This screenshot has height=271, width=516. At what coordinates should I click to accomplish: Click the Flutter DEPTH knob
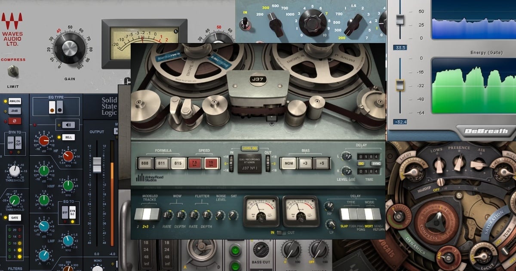(207, 215)
